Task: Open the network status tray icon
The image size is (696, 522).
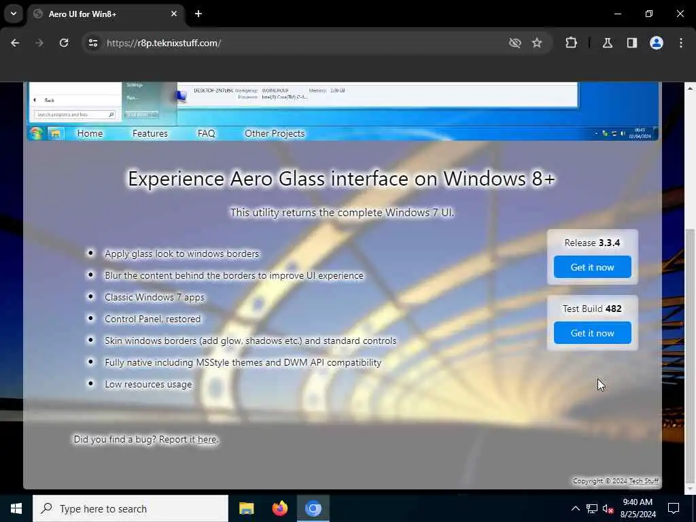Action: pyautogui.click(x=592, y=508)
